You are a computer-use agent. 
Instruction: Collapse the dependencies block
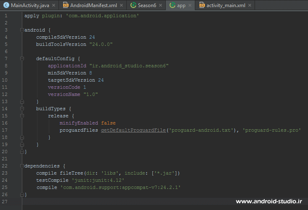[x=21, y=166]
